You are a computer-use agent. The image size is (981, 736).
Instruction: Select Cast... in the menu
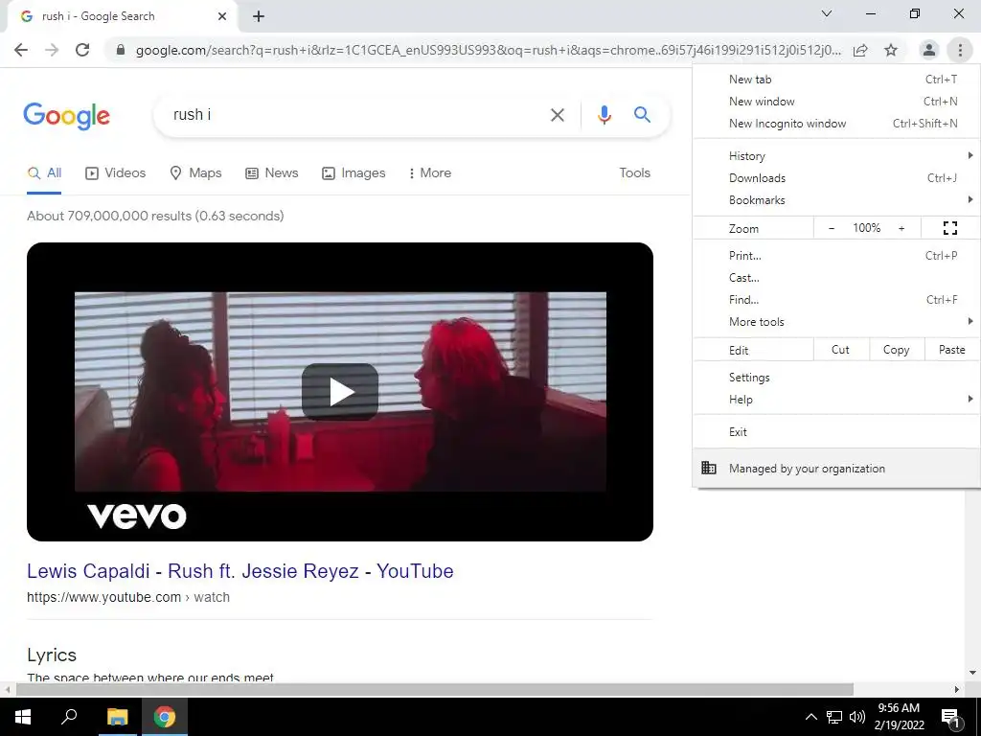(836, 277)
